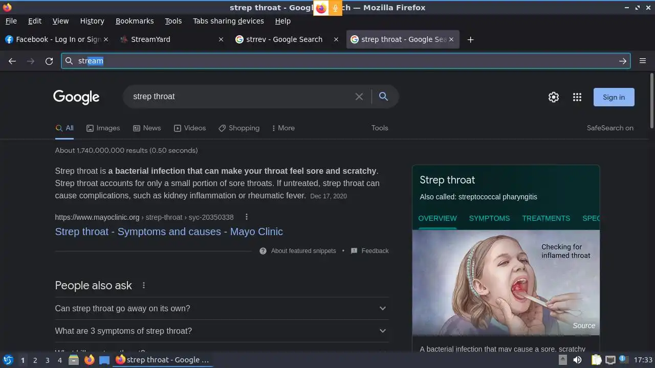Image resolution: width=655 pixels, height=368 pixels.
Task: Open the three-dot menu beside People also ask
Action: click(x=144, y=285)
